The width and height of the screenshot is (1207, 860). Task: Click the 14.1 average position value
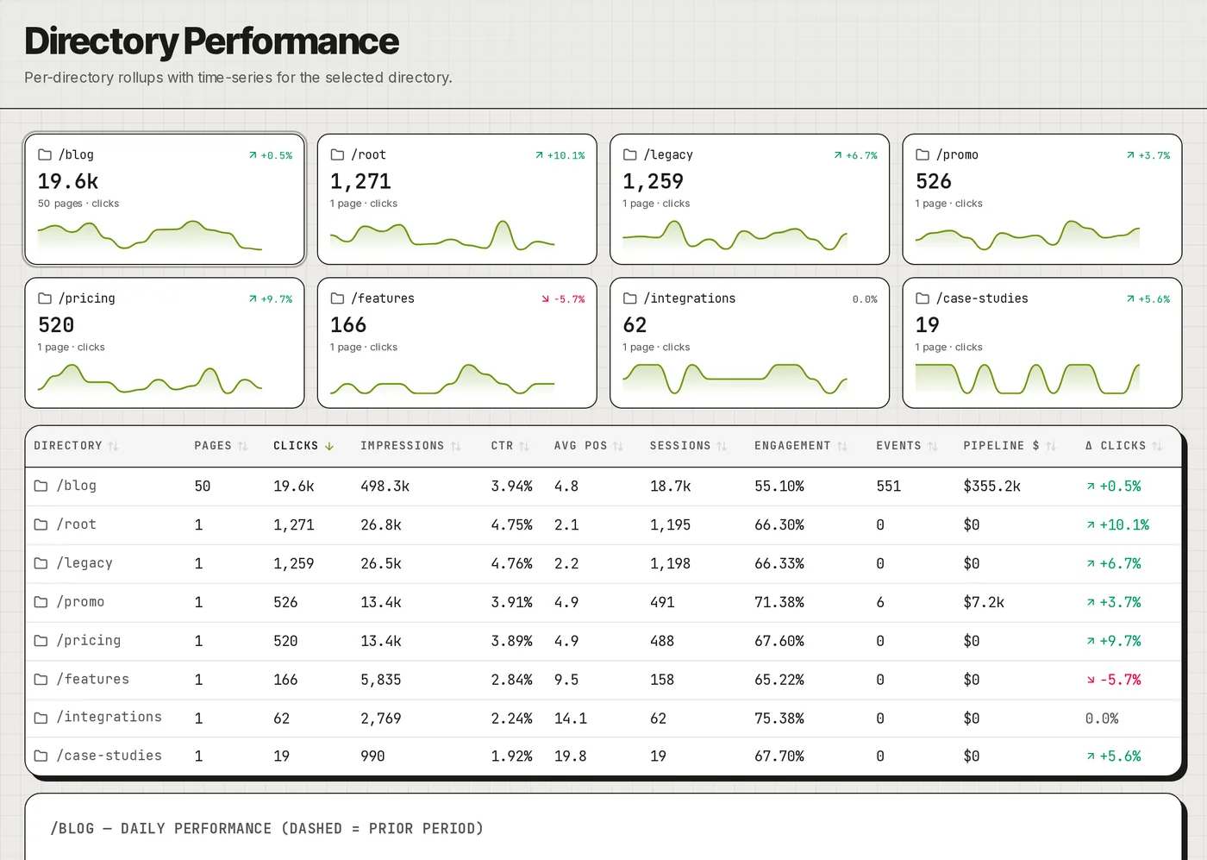(571, 719)
